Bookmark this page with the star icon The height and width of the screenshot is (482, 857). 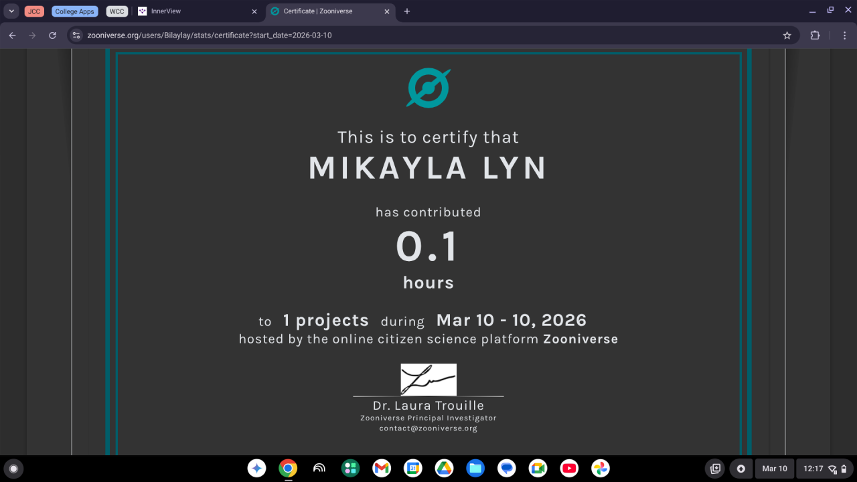(787, 35)
